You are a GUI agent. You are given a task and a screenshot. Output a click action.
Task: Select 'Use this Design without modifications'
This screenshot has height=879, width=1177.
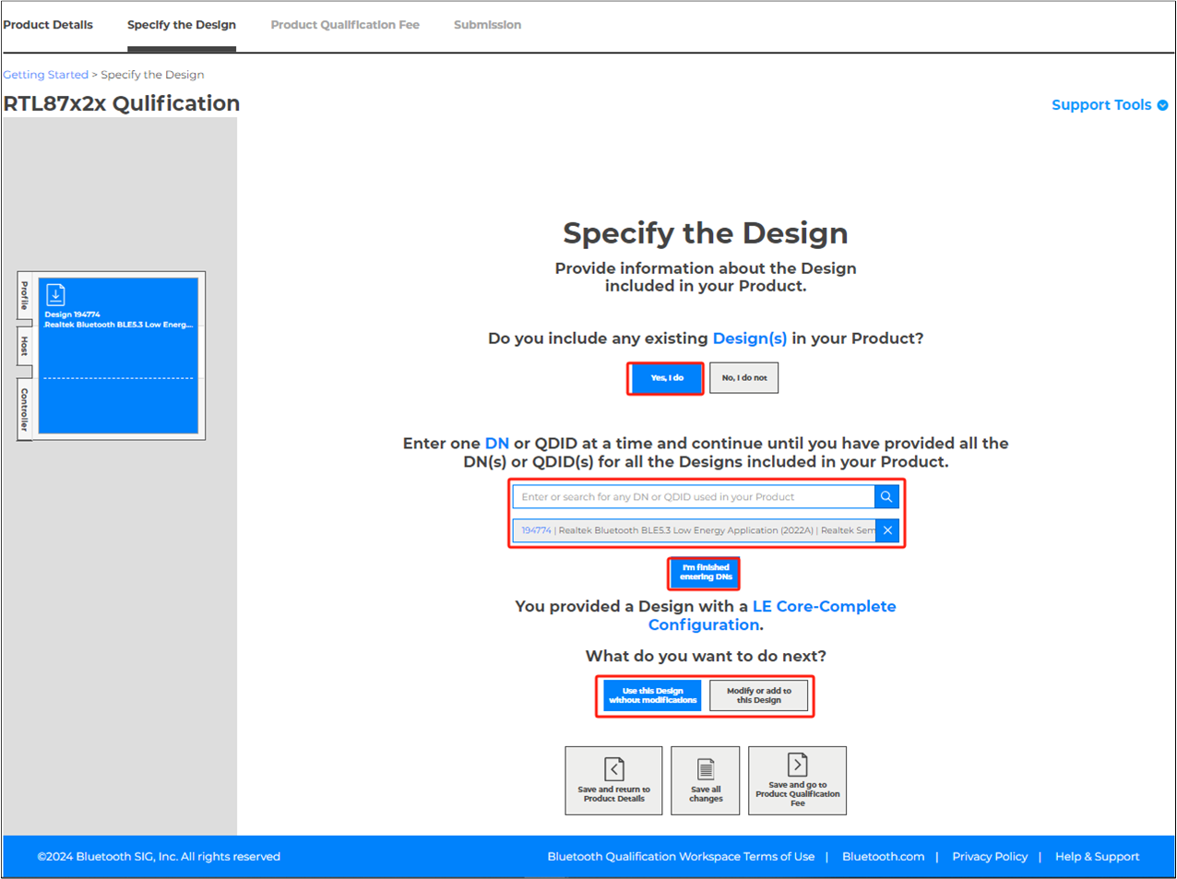pyautogui.click(x=652, y=695)
